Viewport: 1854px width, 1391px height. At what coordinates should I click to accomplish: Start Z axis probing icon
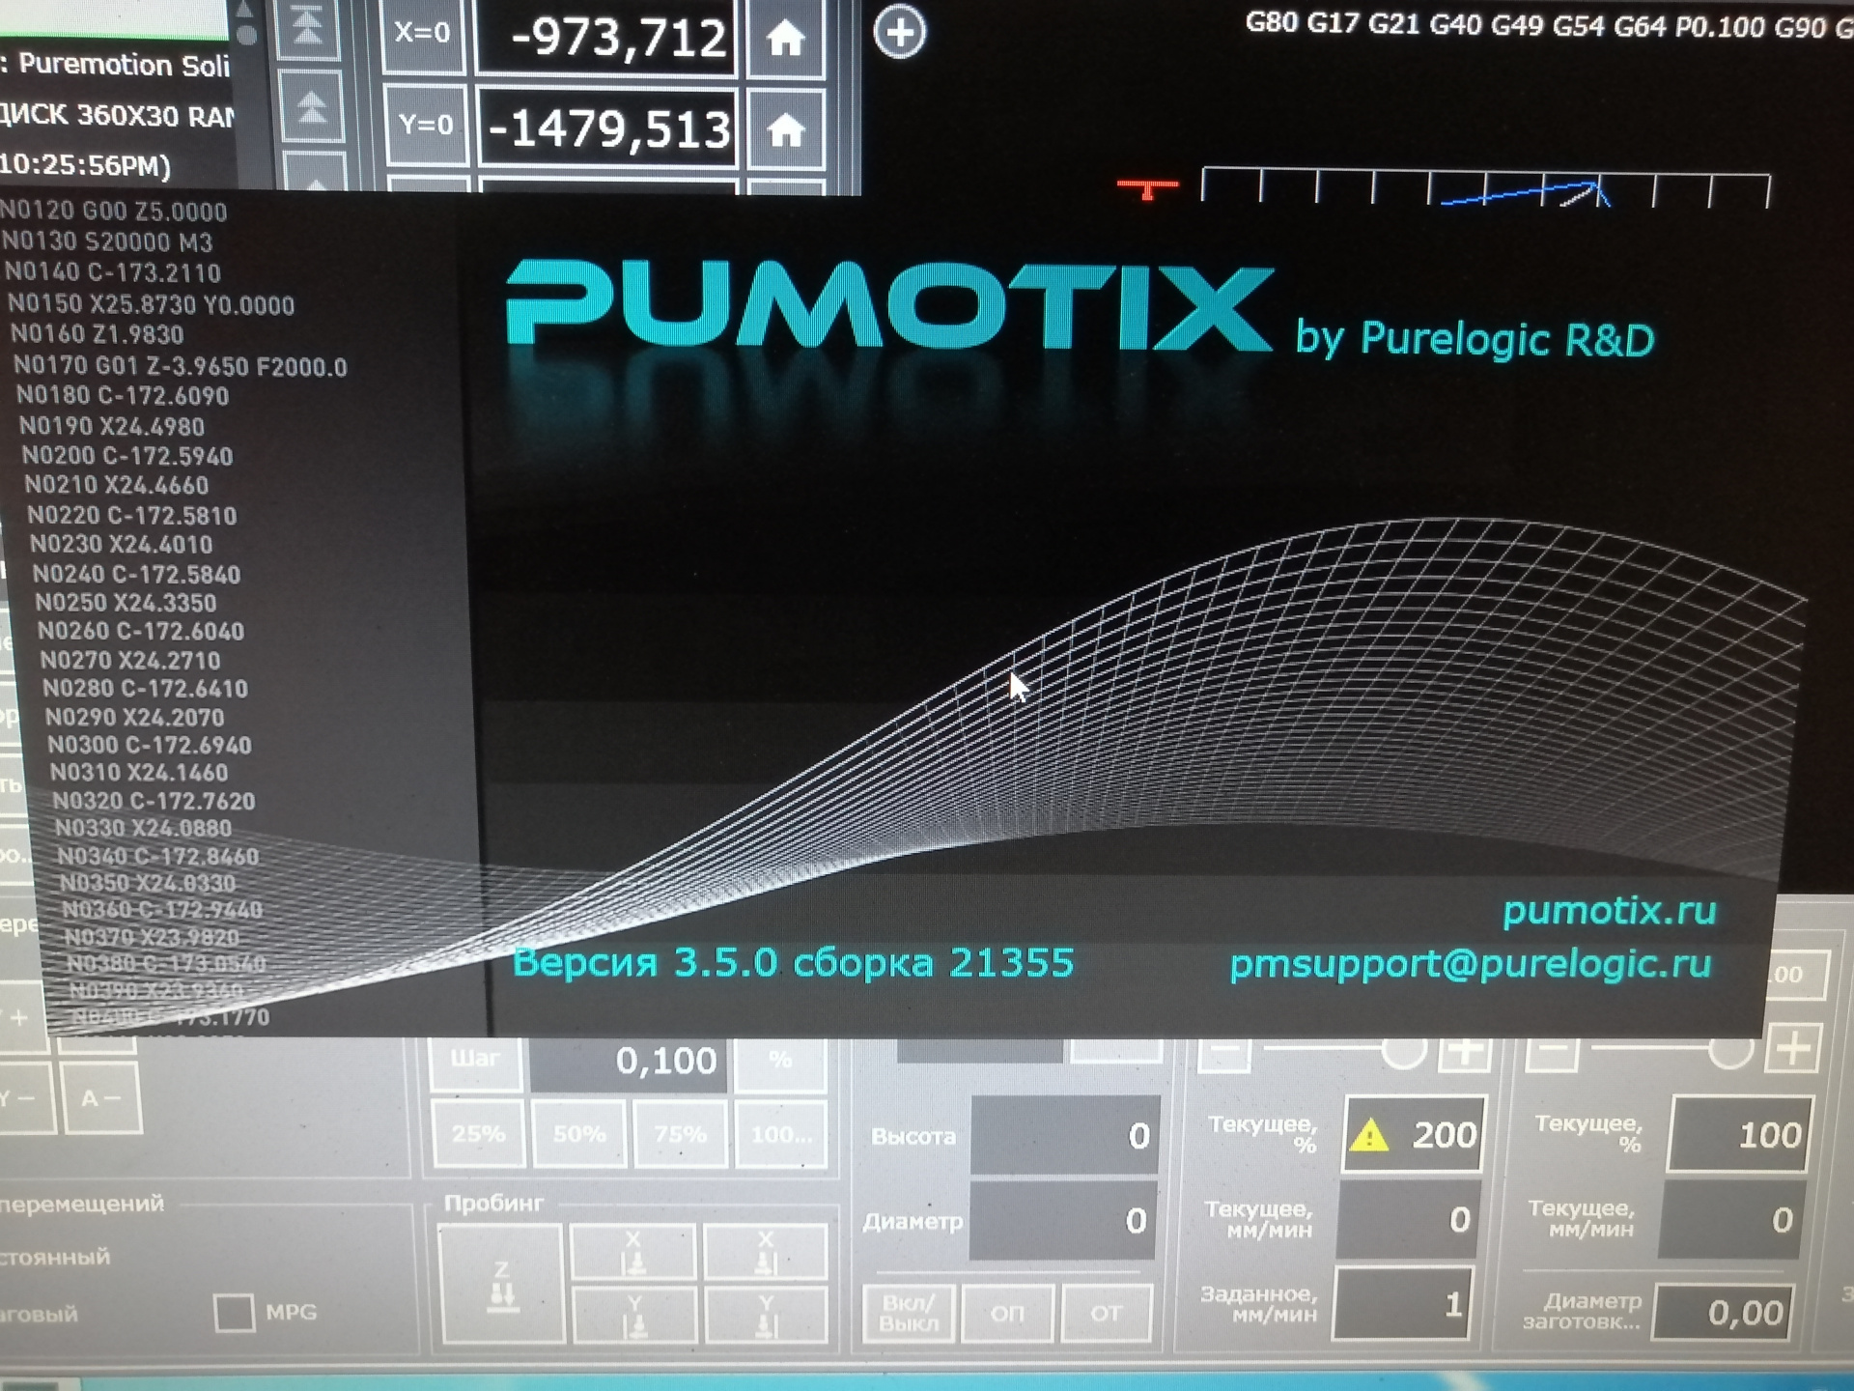click(x=501, y=1285)
